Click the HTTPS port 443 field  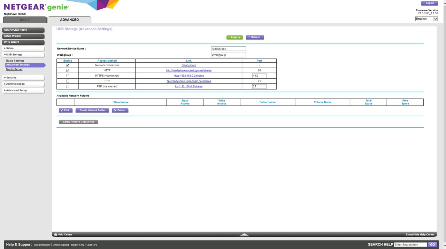[x=259, y=76]
